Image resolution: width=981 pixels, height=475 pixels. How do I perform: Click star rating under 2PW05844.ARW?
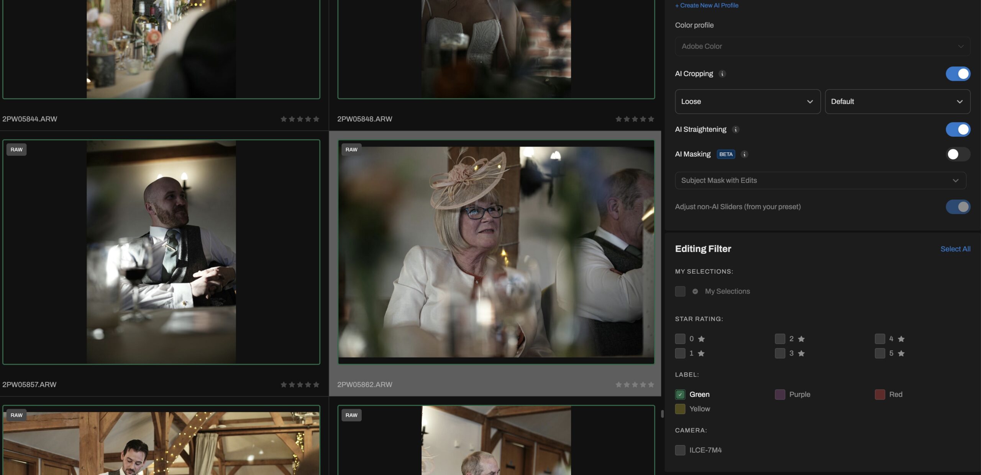(300, 119)
